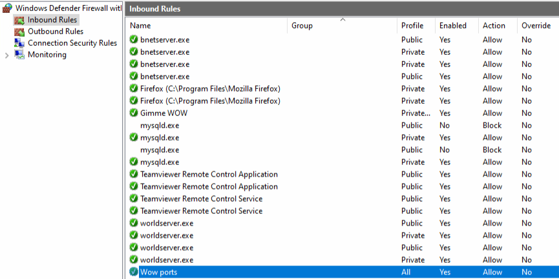Open Connection Security Rules node
This screenshot has width=559, height=279.
72,43
